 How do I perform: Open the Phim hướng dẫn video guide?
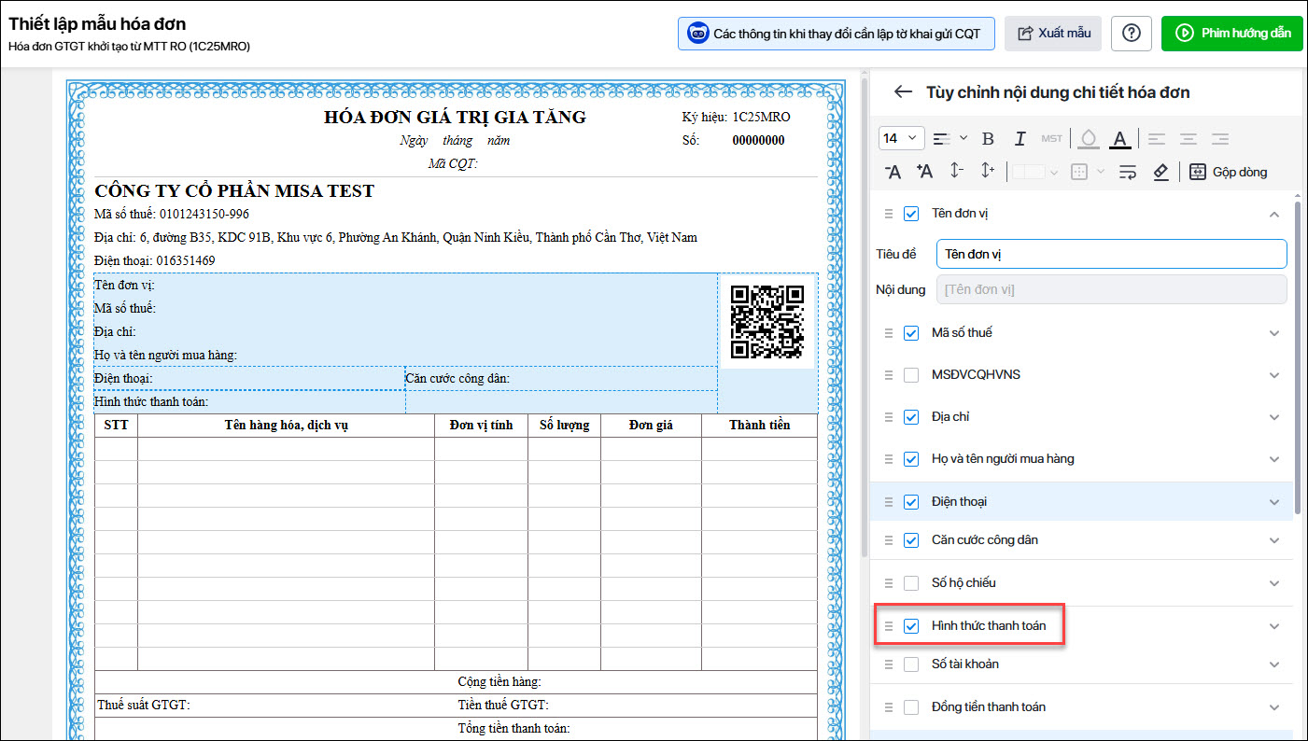tap(1231, 33)
